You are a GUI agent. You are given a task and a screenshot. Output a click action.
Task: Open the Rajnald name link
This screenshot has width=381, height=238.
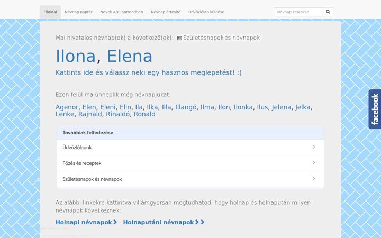(90, 114)
